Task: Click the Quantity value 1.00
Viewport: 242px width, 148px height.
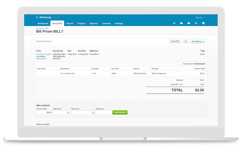Action: coord(94,73)
